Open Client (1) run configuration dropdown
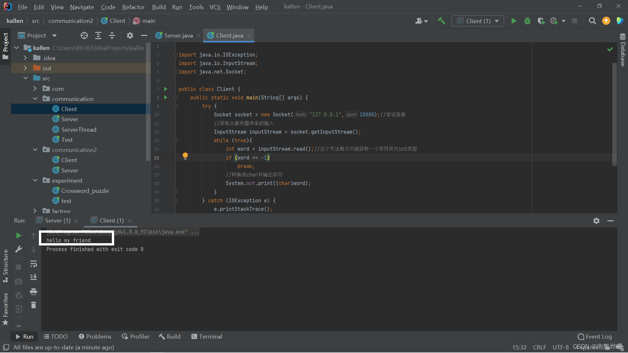 click(x=478, y=21)
